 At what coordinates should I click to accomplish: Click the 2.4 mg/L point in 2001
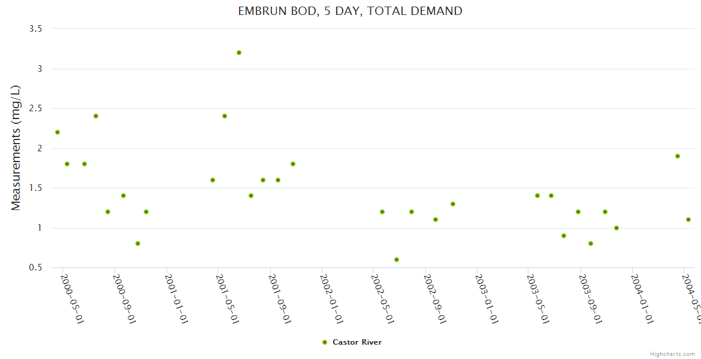coord(225,116)
